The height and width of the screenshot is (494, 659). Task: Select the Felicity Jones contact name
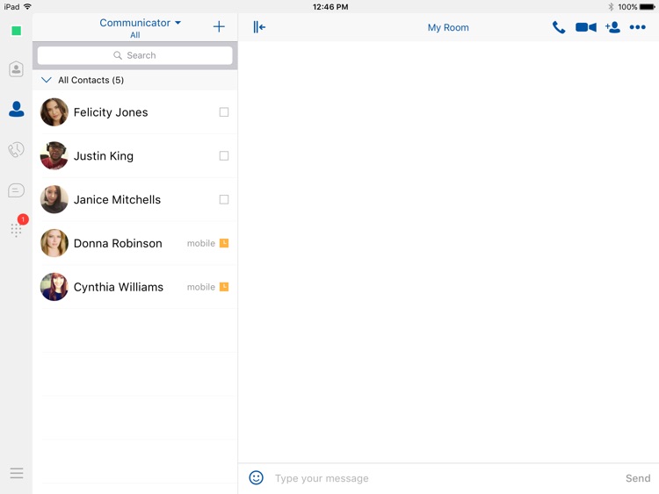click(x=111, y=112)
